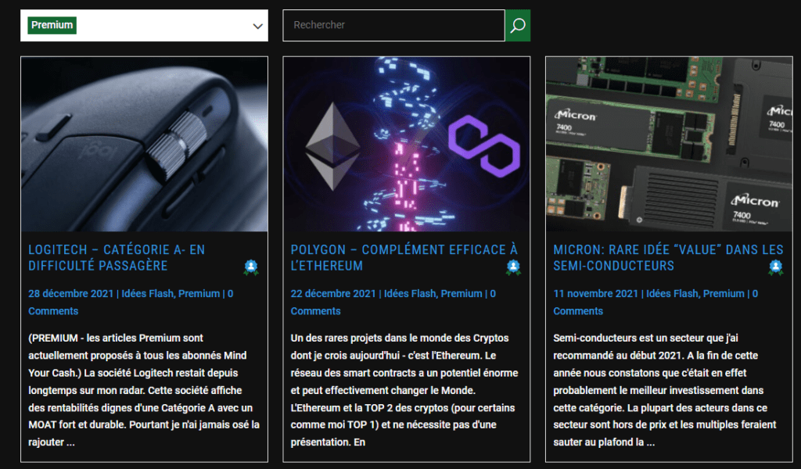The image size is (801, 469).
Task: Click Idées Flash category under Polygon article
Action: tap(410, 293)
